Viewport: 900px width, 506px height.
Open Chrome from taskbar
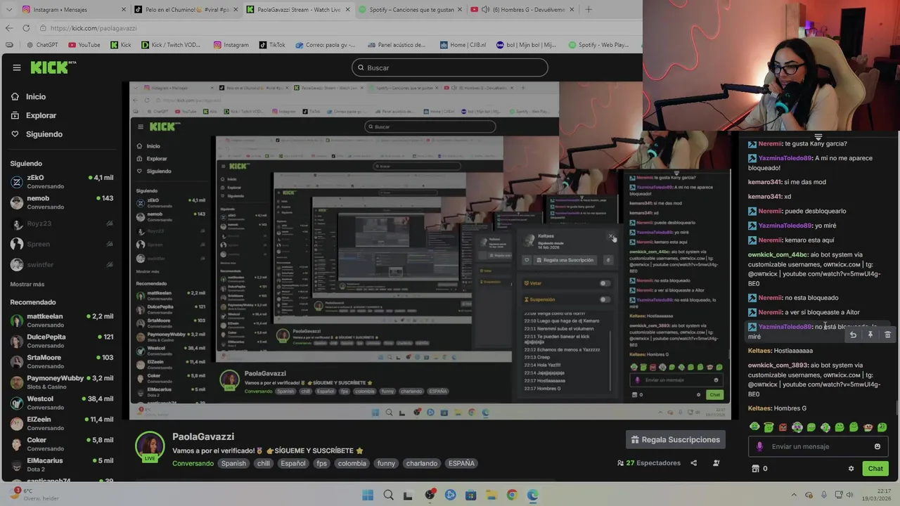coord(512,495)
